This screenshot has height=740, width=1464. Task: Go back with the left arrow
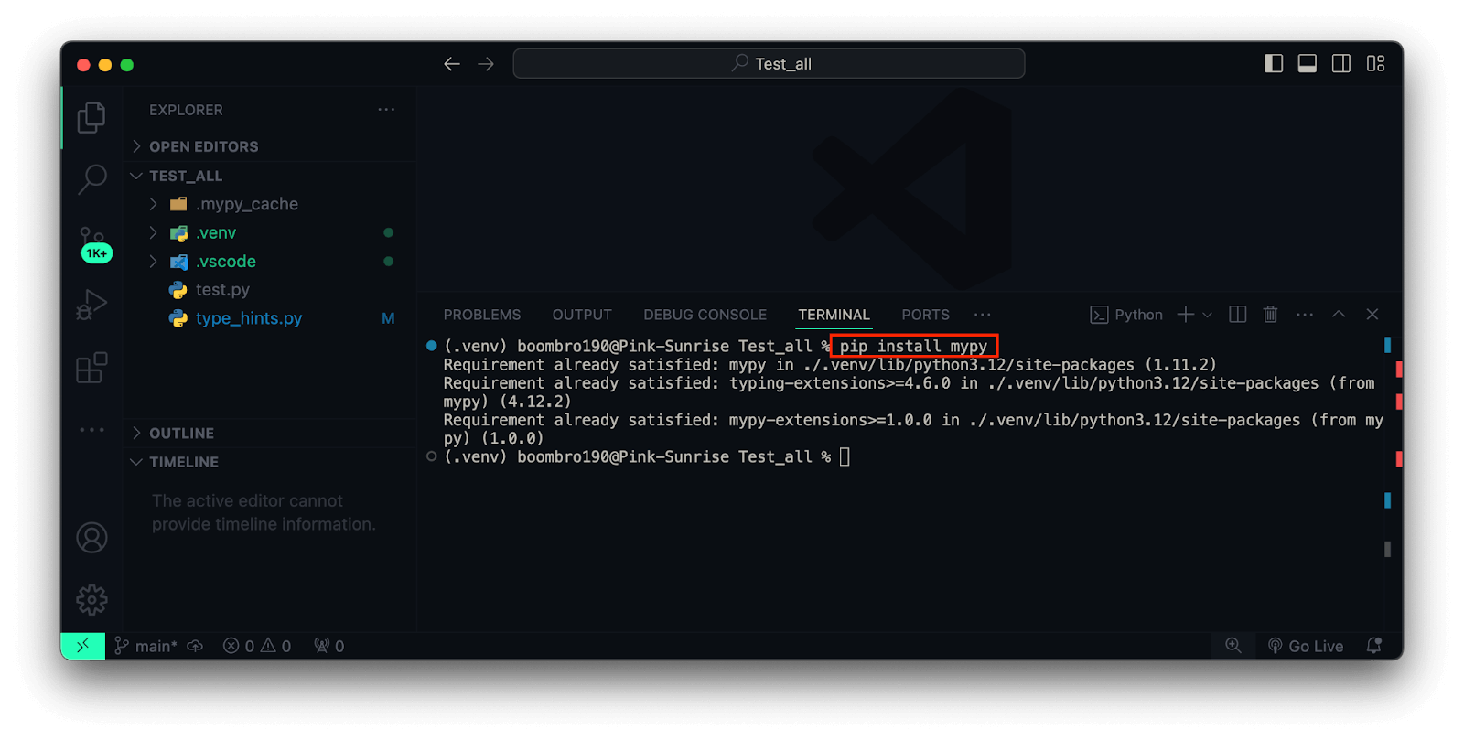(x=452, y=64)
